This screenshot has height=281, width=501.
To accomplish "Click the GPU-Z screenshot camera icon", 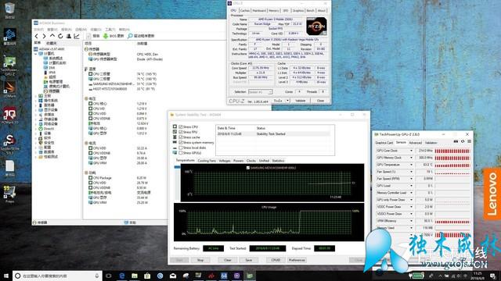I will pyautogui.click(x=456, y=141).
